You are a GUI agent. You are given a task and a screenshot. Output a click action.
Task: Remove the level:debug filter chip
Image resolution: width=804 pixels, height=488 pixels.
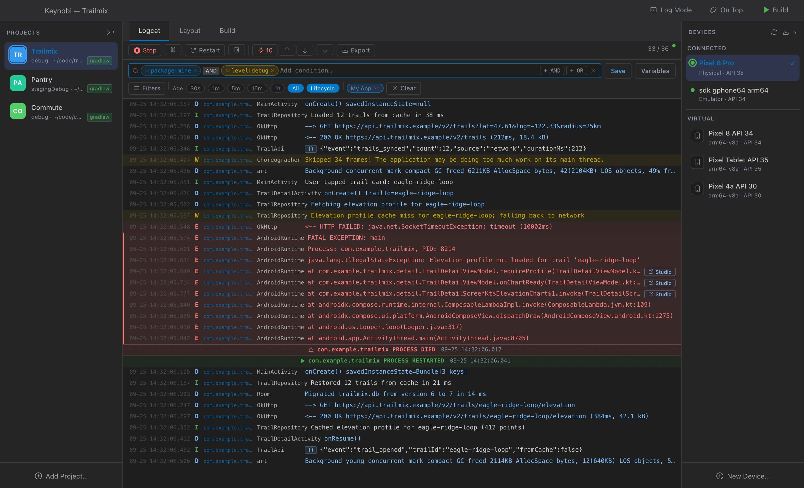point(273,71)
